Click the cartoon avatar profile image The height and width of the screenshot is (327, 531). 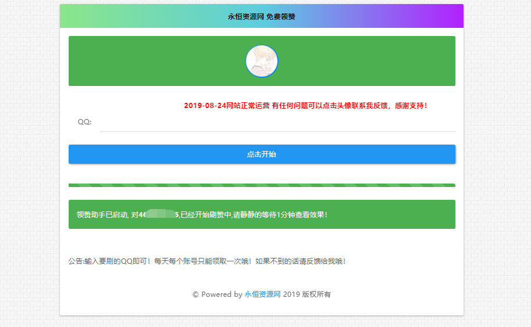[x=262, y=61]
